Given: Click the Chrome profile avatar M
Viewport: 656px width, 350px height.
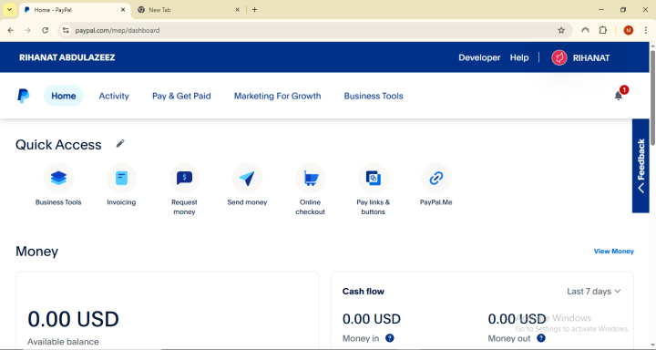Looking at the screenshot, I should coord(629,30).
